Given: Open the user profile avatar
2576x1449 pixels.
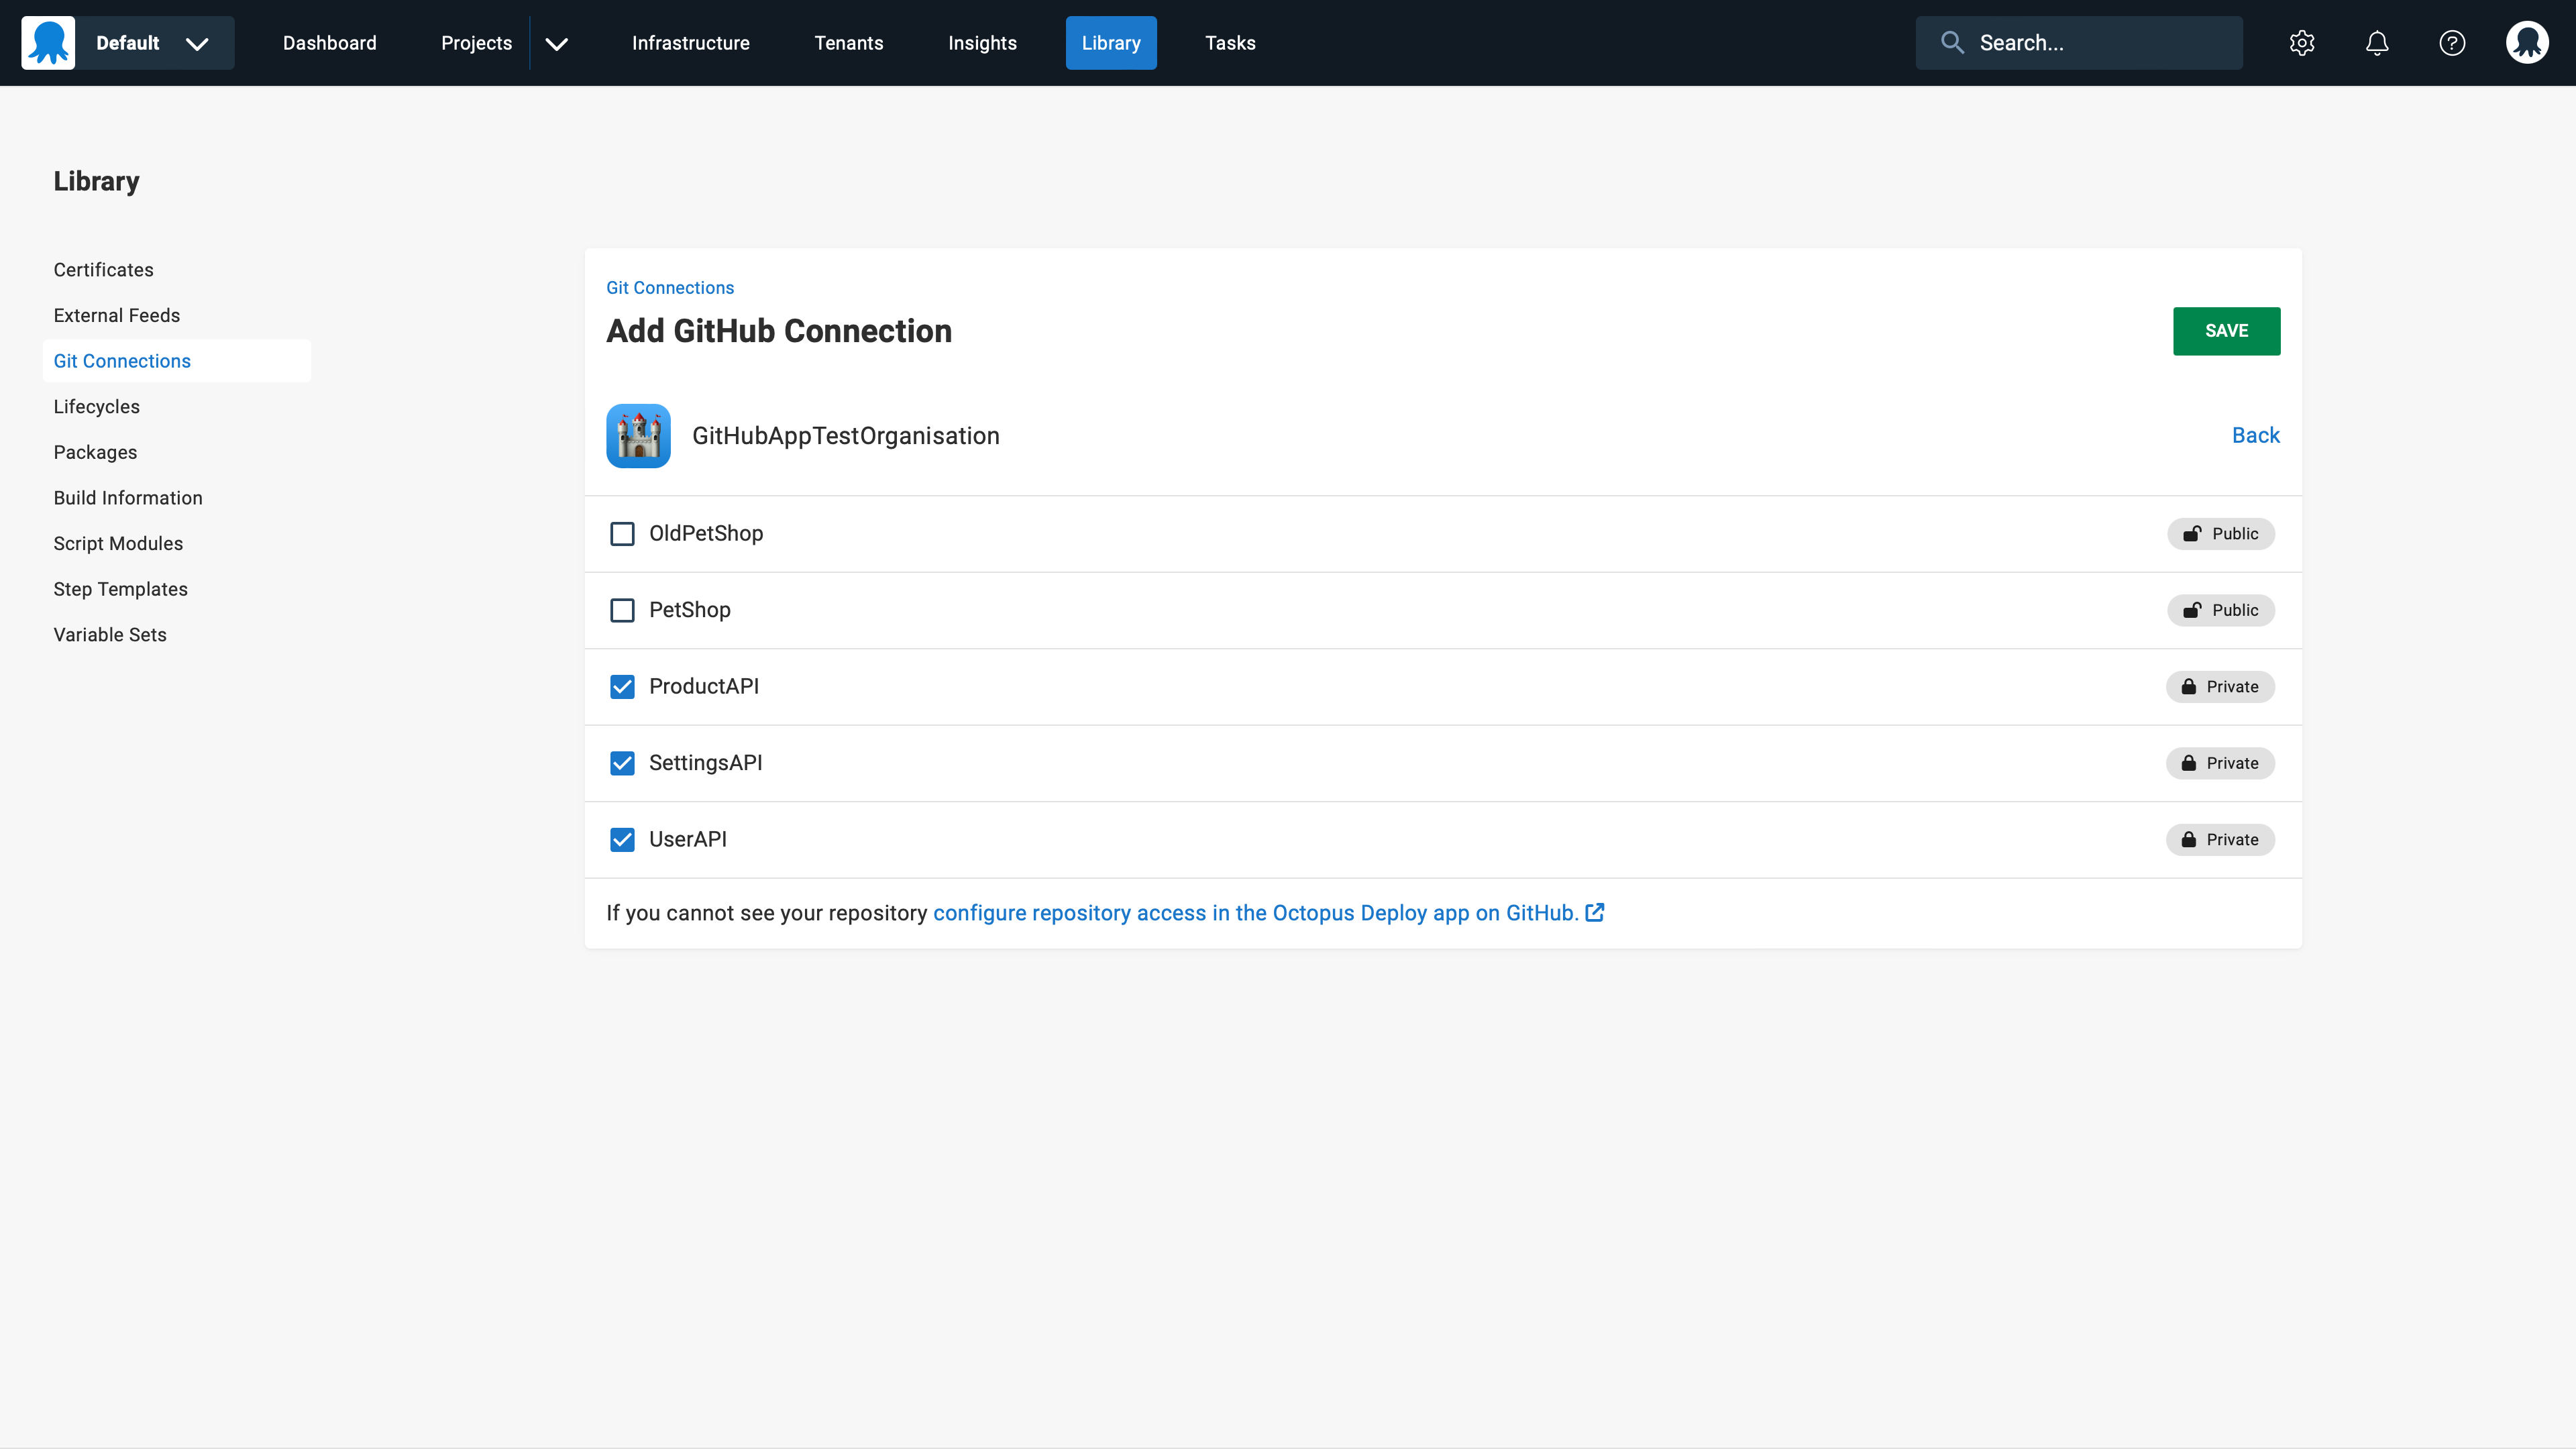Looking at the screenshot, I should (x=2527, y=43).
